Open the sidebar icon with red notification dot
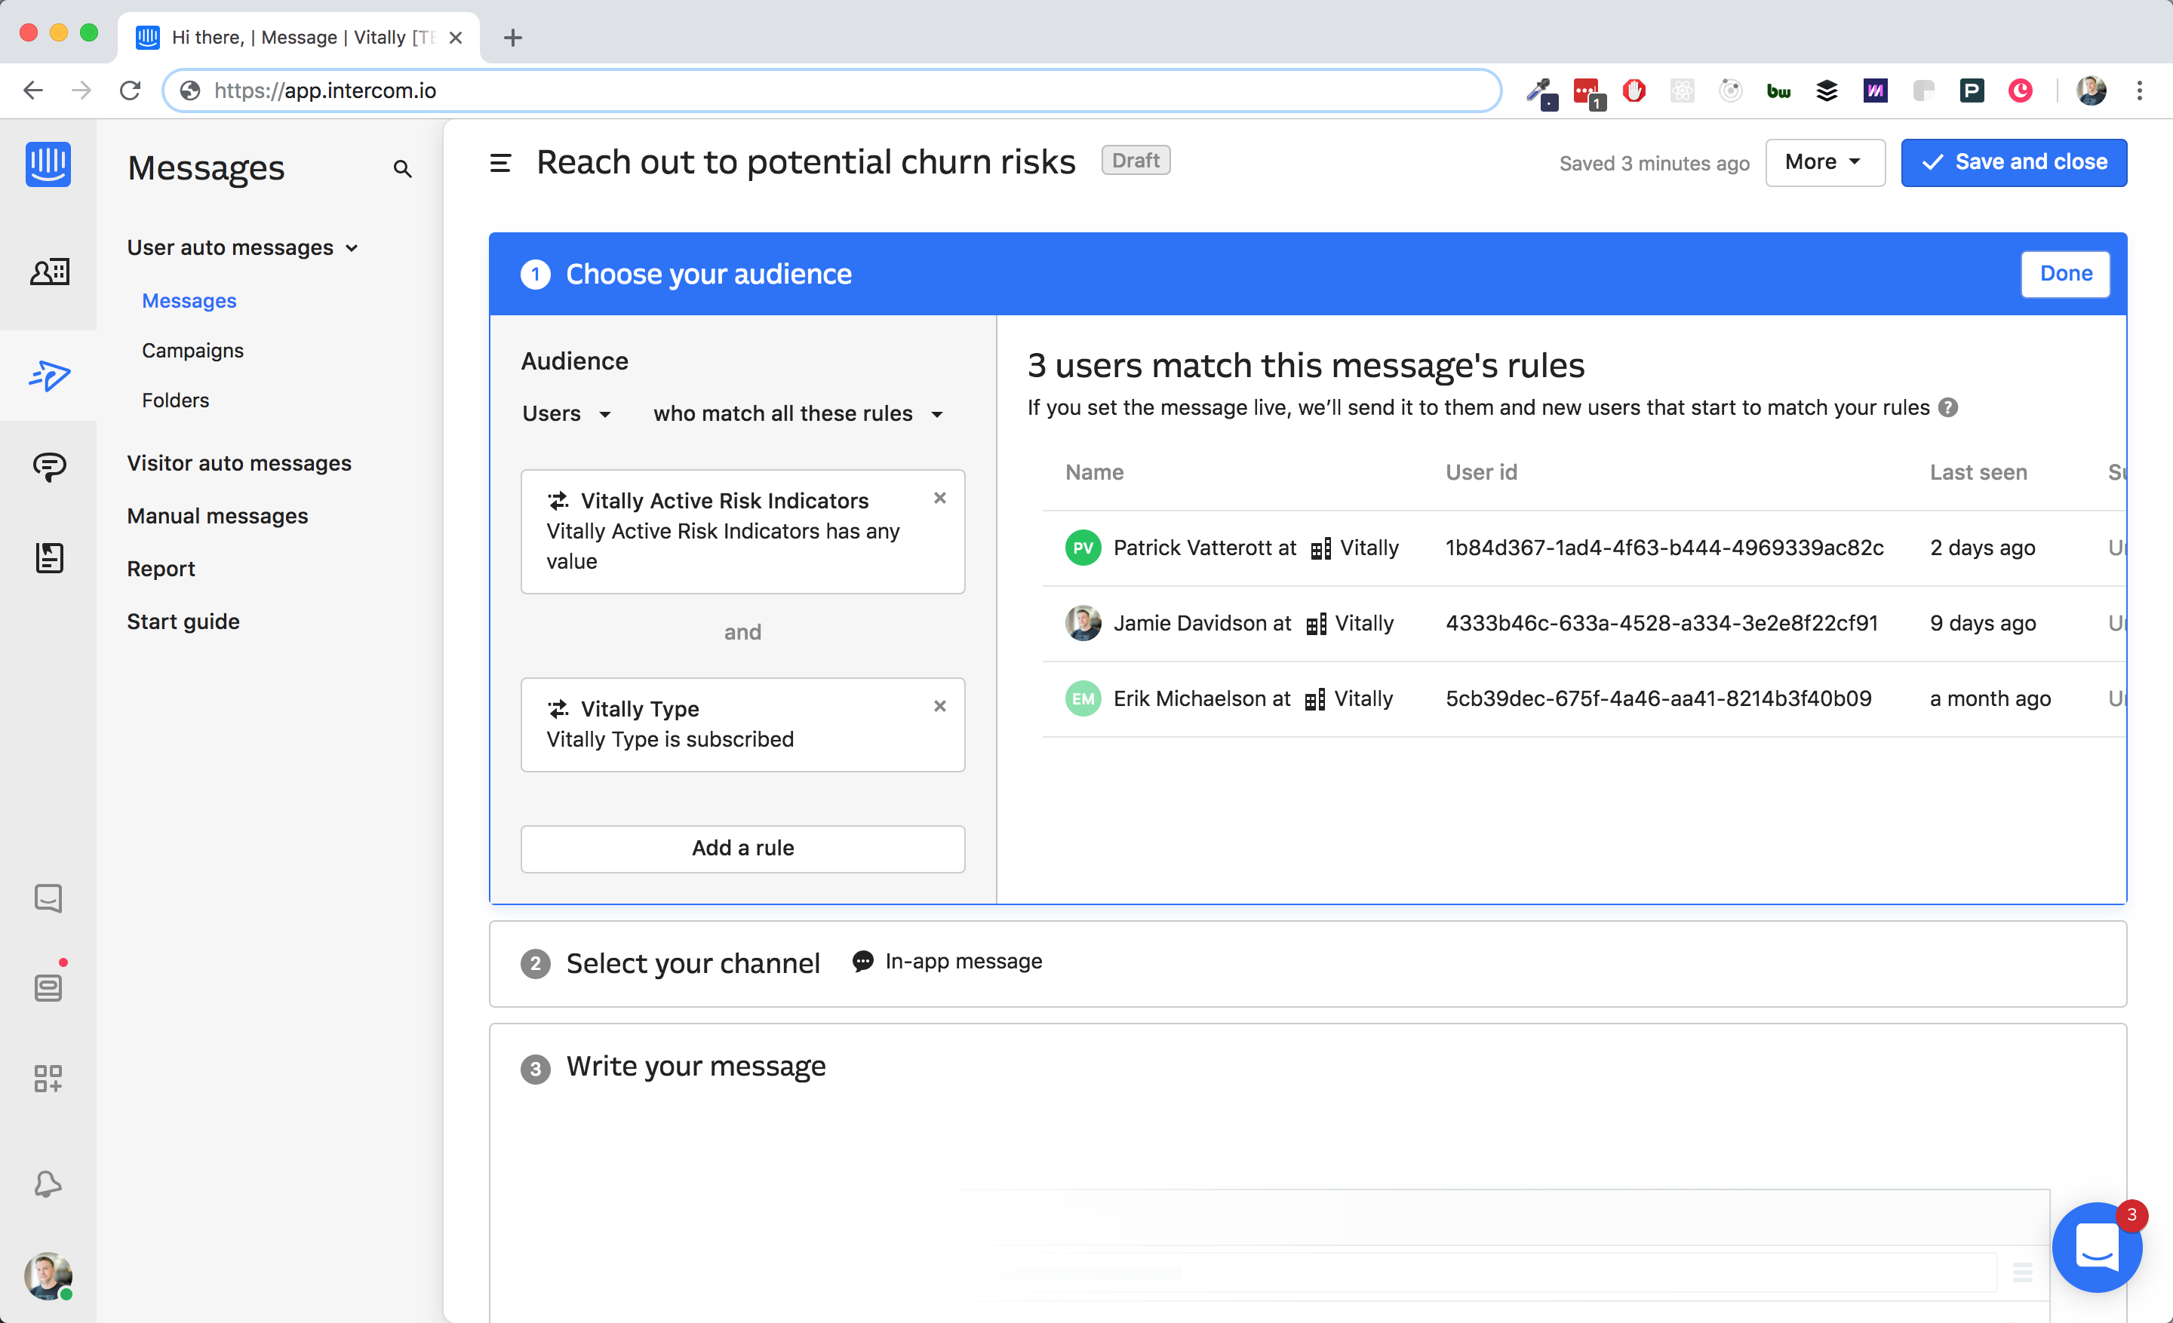2173x1323 pixels. (48, 987)
